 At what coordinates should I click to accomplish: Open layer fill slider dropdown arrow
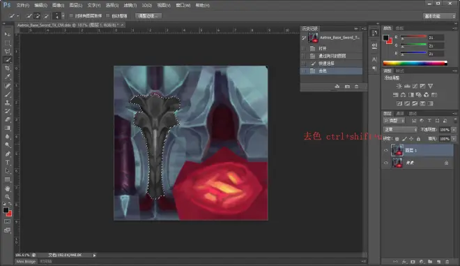click(x=454, y=139)
